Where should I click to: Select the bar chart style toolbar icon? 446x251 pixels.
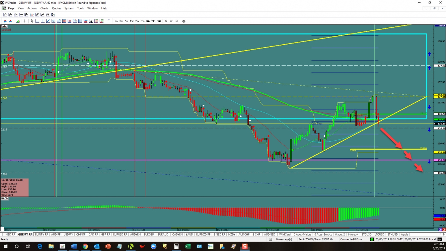pos(5,14)
